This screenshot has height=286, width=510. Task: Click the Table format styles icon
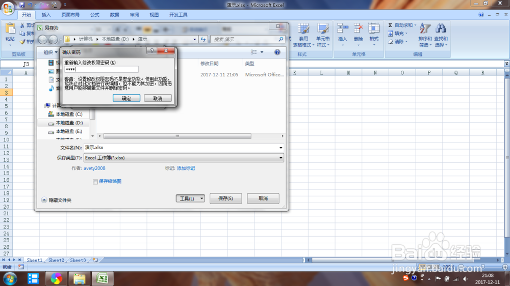pyautogui.click(x=303, y=28)
